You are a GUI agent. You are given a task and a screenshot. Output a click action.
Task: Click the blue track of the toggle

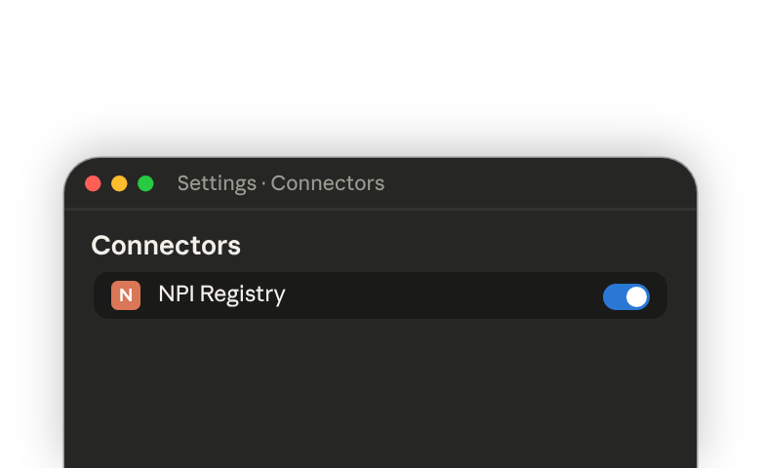pyautogui.click(x=614, y=296)
